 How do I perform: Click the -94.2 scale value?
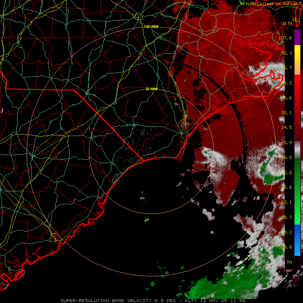285,232
